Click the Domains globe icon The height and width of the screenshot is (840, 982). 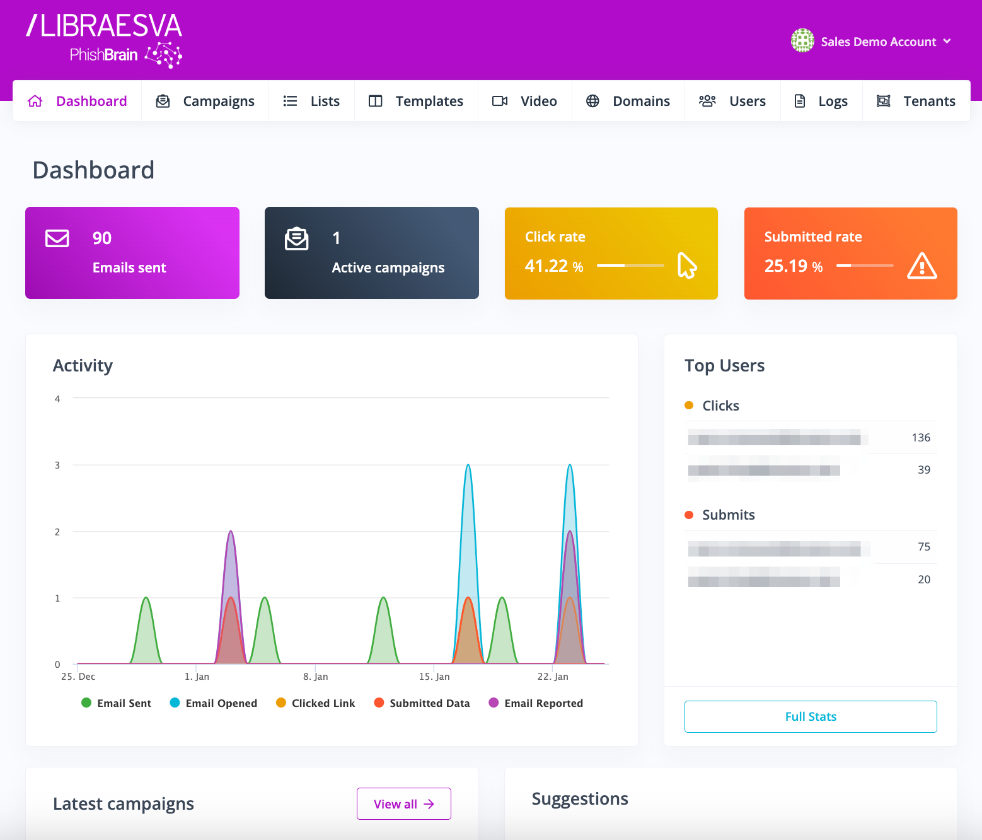coord(592,101)
